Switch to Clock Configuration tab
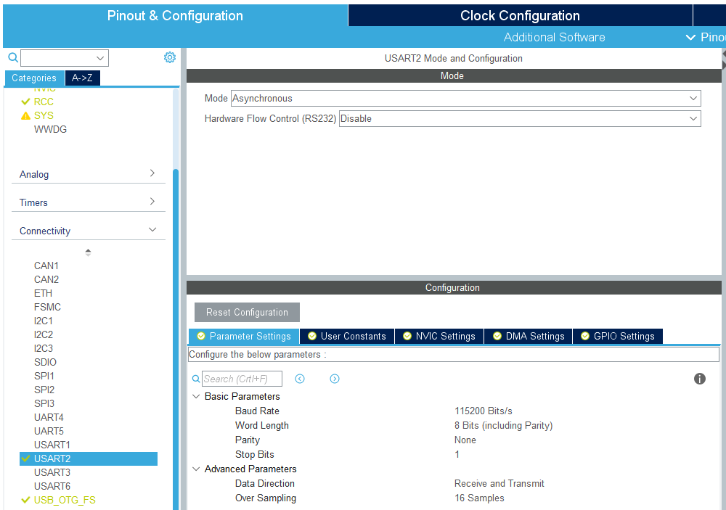Image resolution: width=726 pixels, height=510 pixels. [x=520, y=16]
